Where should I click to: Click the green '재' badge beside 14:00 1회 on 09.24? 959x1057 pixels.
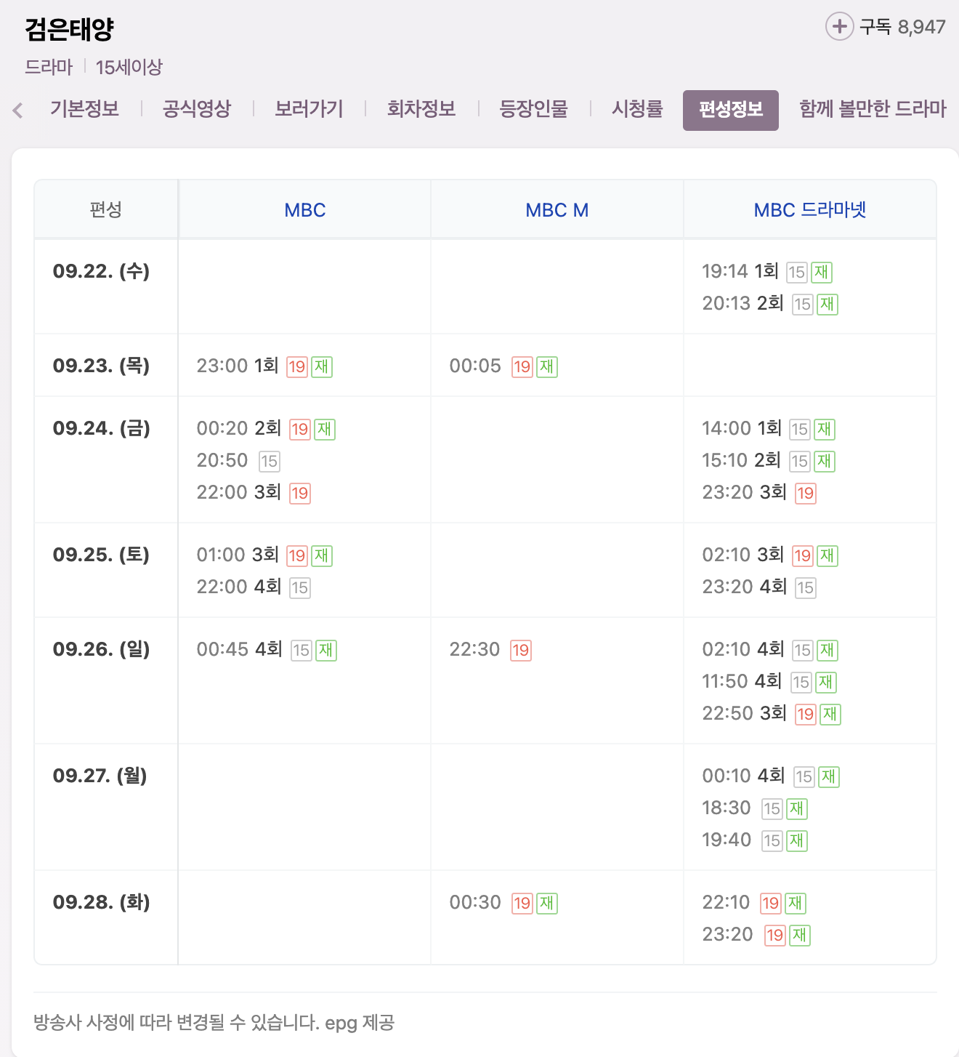824,430
